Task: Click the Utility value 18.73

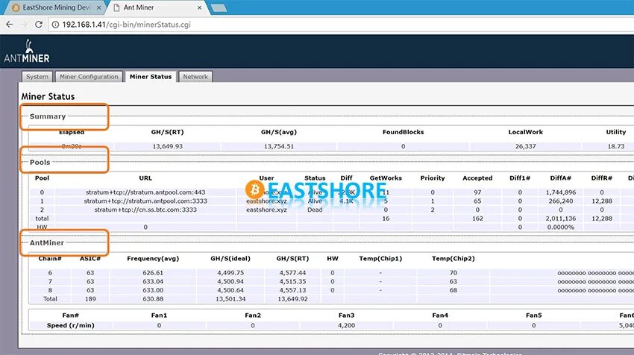Action: 616,146
